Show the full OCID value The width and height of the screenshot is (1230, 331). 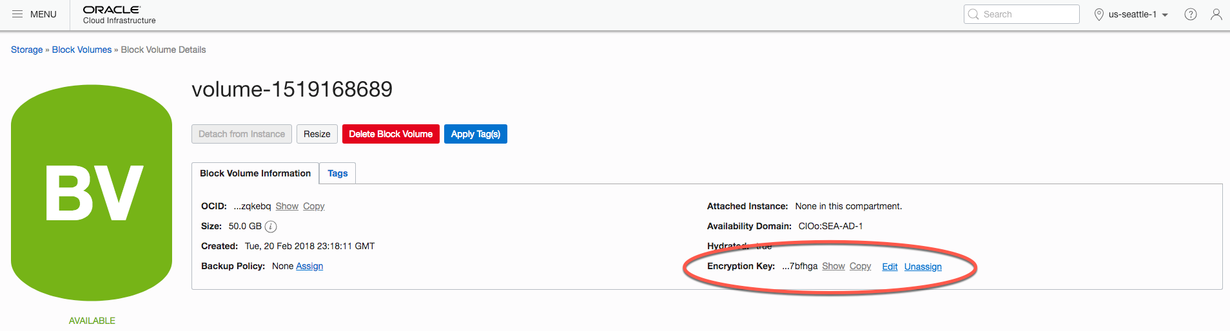(287, 206)
